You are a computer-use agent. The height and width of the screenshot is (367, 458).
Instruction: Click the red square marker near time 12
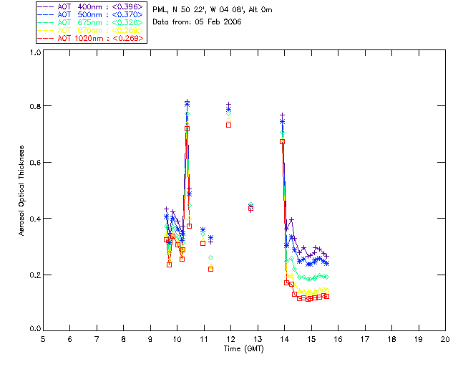[229, 125]
